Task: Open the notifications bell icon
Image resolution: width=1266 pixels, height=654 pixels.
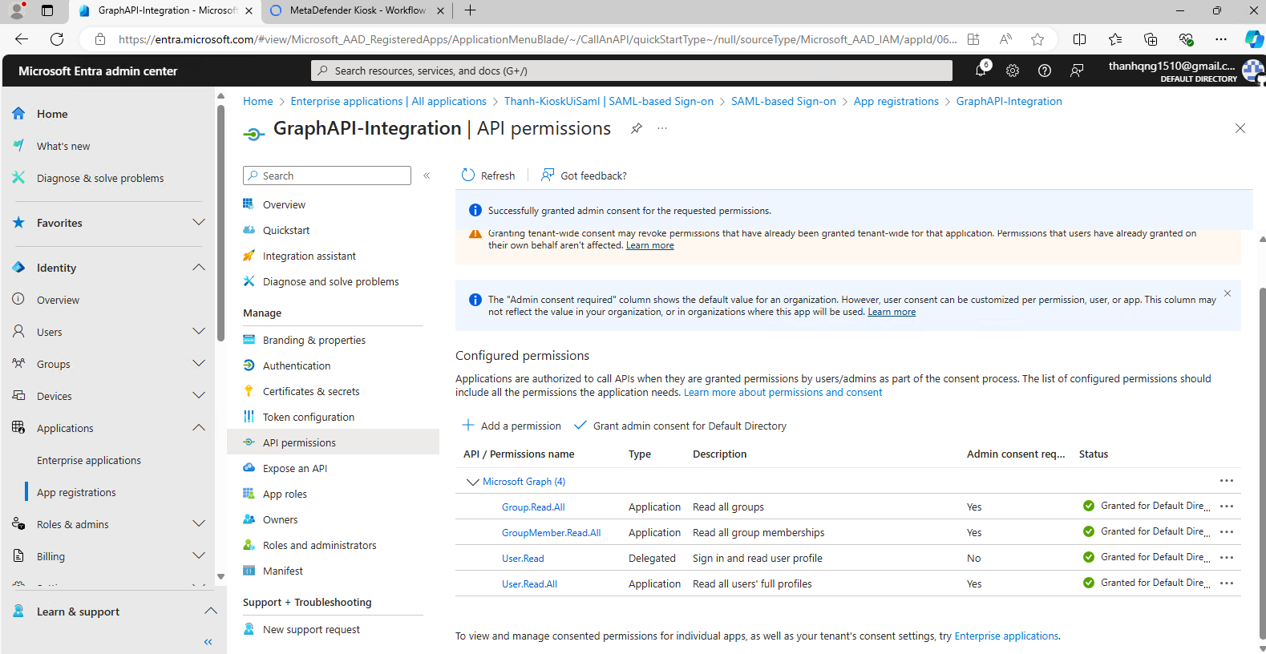Action: point(981,71)
